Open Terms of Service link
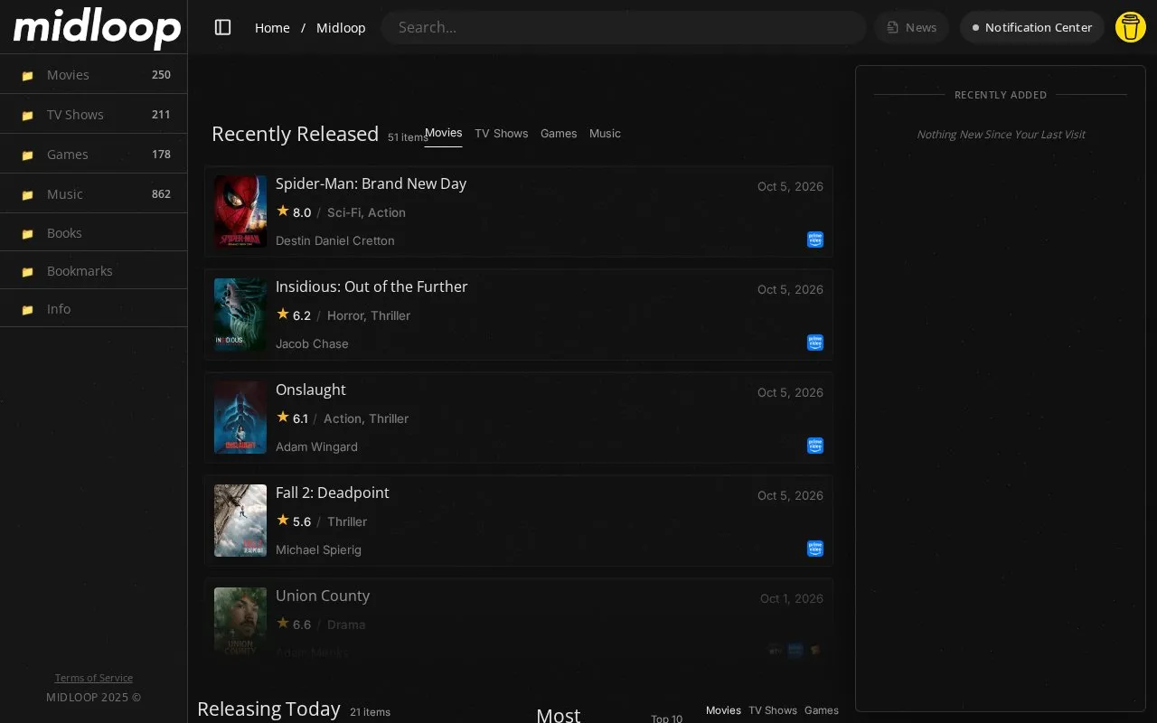 (94, 678)
